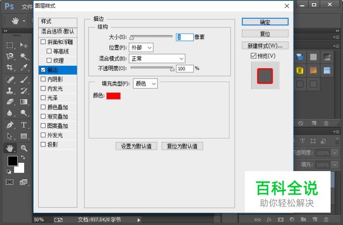Click the stroke size input field
Screen dimensions: 343x225
(185, 37)
